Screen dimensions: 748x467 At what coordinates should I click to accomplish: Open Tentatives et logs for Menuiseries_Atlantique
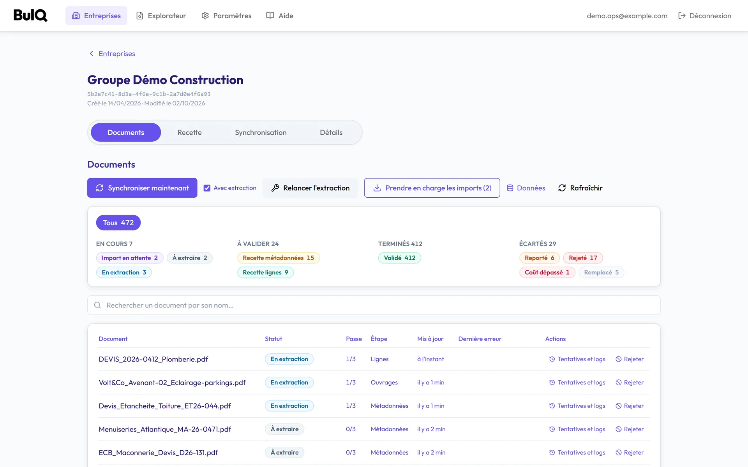[577, 429]
